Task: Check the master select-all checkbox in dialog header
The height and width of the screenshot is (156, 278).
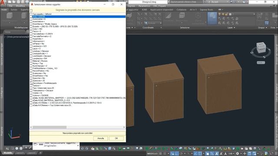Action: click(31, 10)
